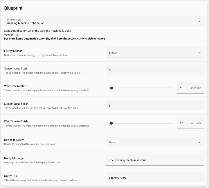209x188 pixels.
Task: Focus the Wait Time to Start seconds box
Action: 190,88
